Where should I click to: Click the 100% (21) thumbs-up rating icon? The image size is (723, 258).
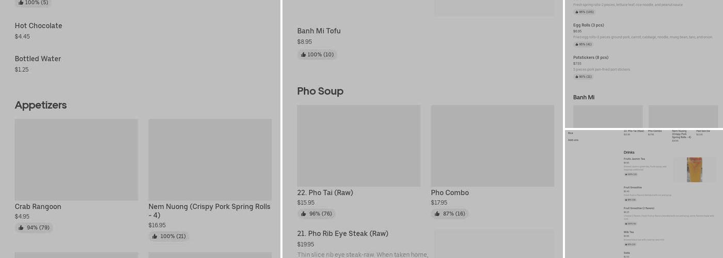coord(154,236)
